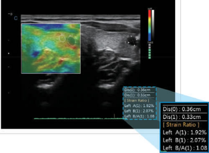Viewport: 209px width, 153px height.
Task: Click the 'hard' label under the color scale
Action: (x=150, y=43)
